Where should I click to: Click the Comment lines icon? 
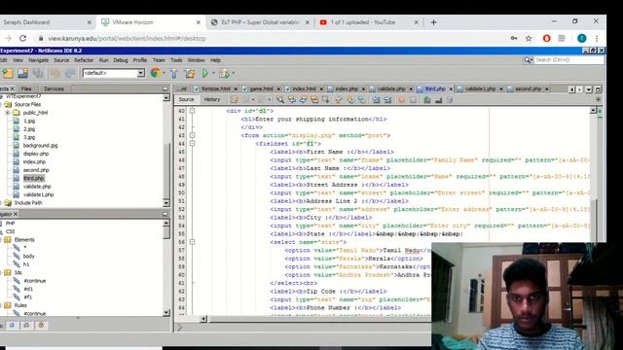(427, 99)
